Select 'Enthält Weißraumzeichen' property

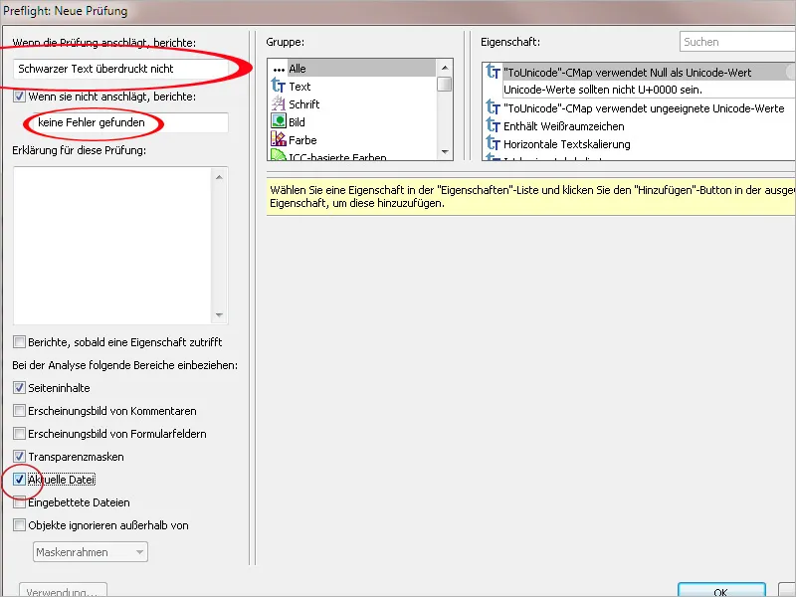tap(564, 126)
